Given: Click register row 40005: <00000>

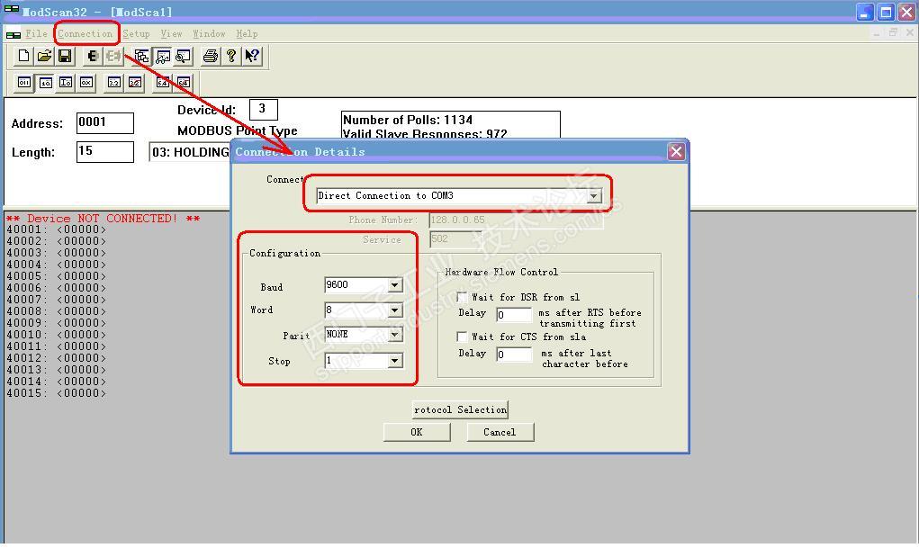Looking at the screenshot, I should click(57, 276).
